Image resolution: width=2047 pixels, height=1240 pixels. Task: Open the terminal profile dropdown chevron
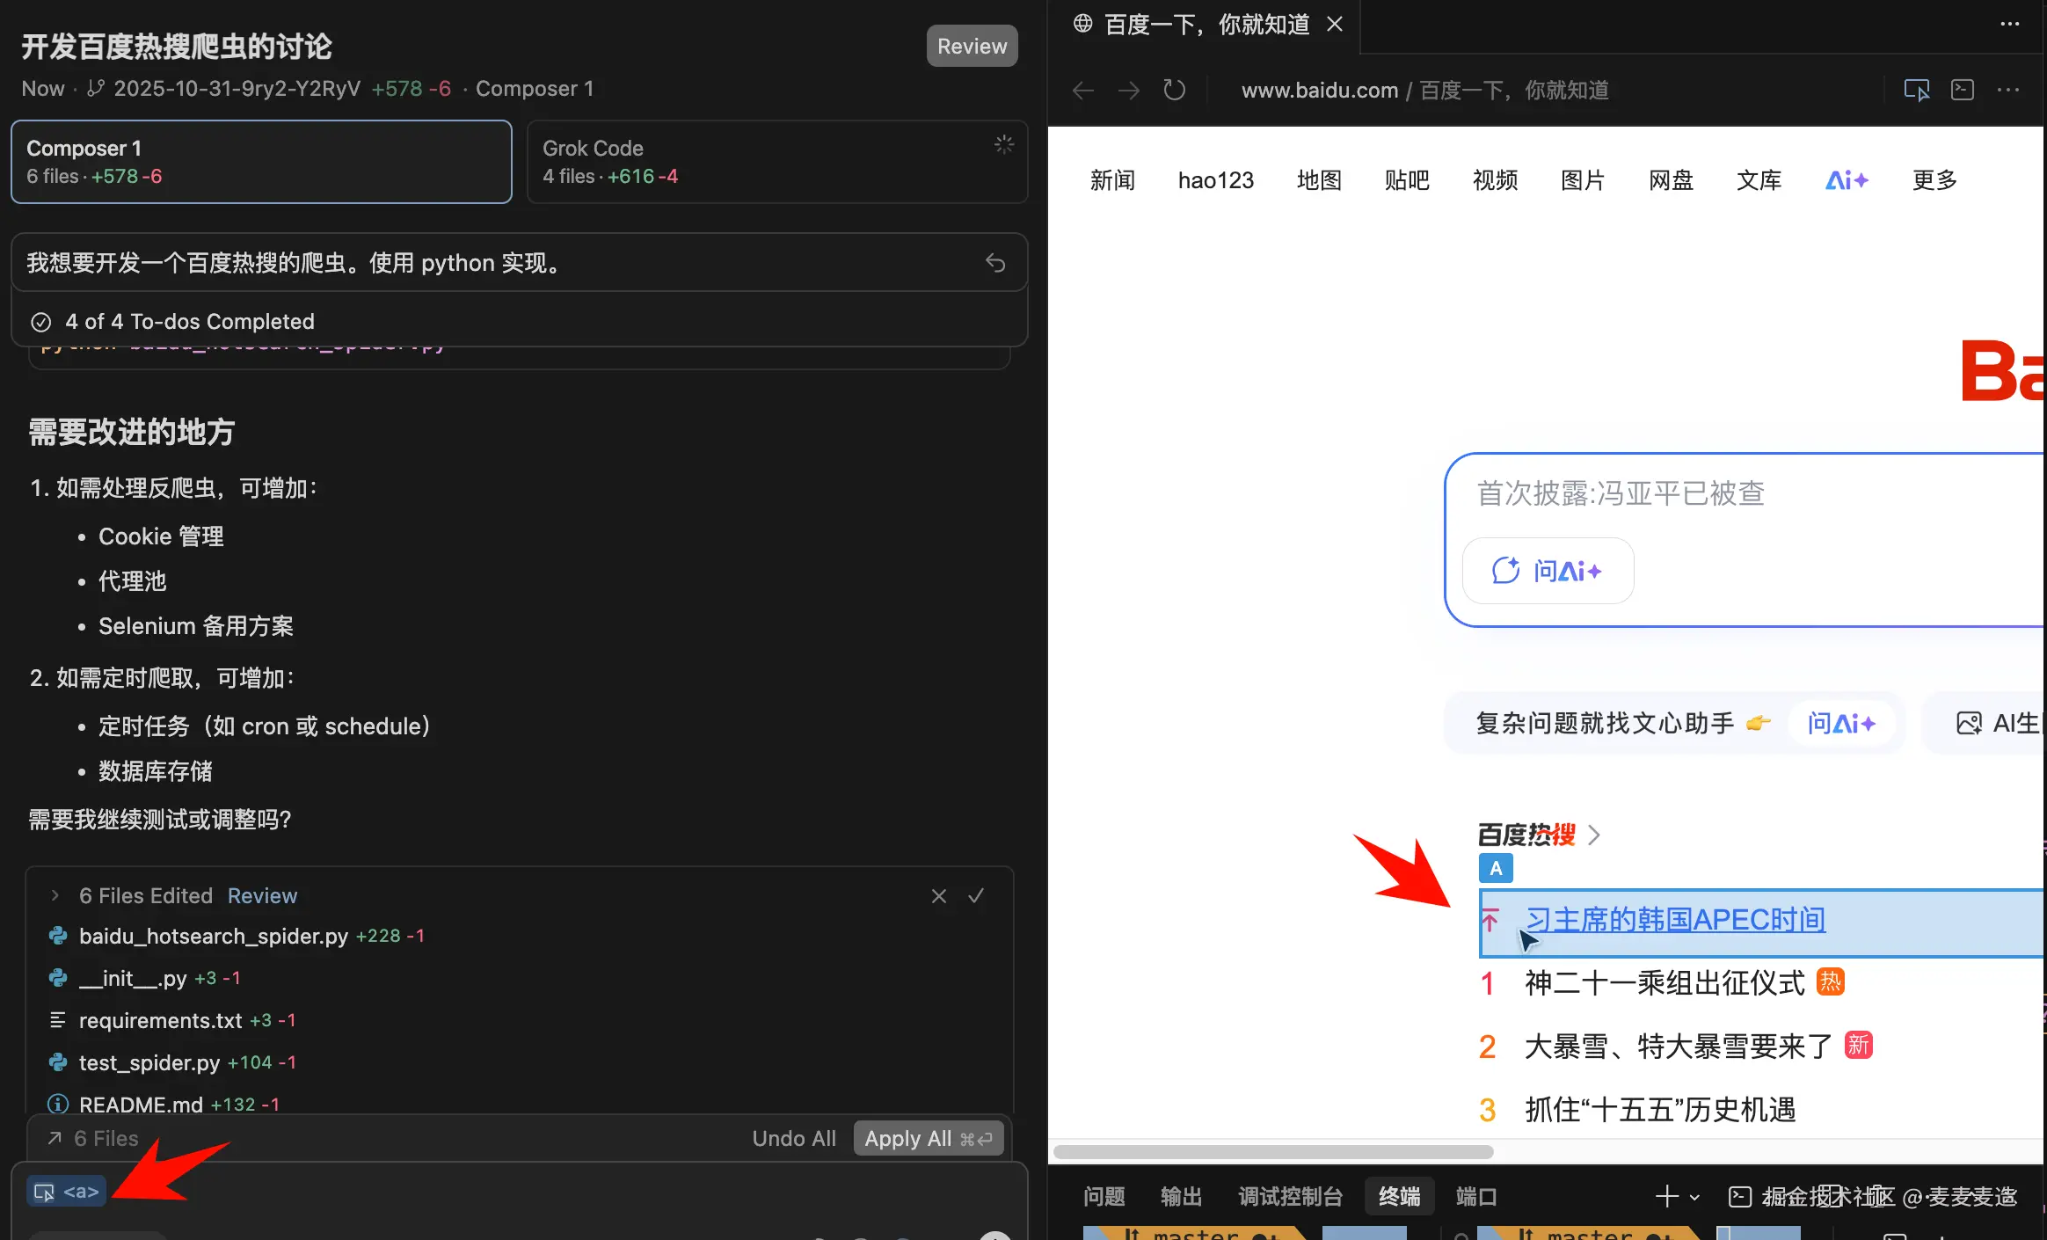point(1693,1196)
